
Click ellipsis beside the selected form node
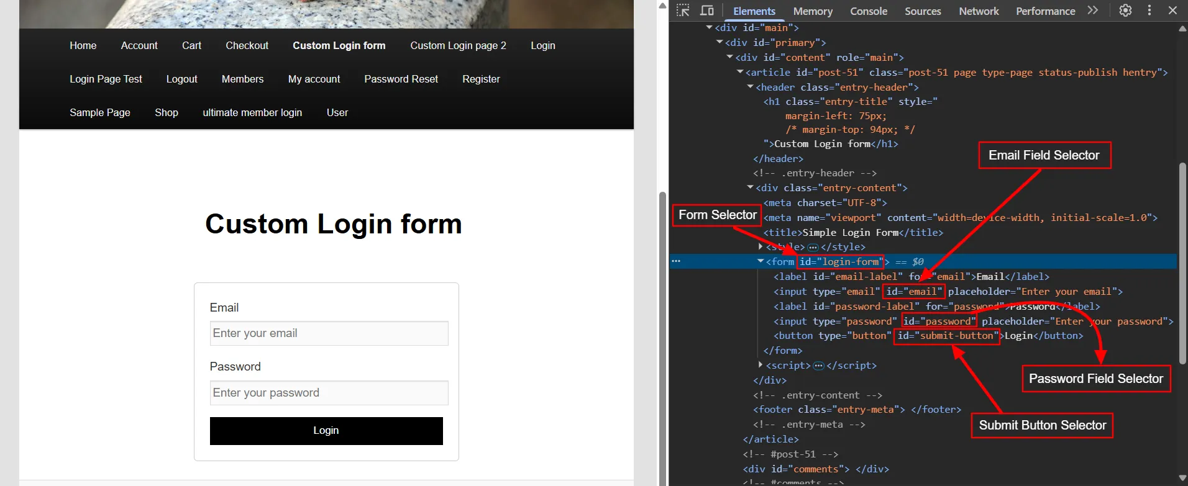coord(676,261)
